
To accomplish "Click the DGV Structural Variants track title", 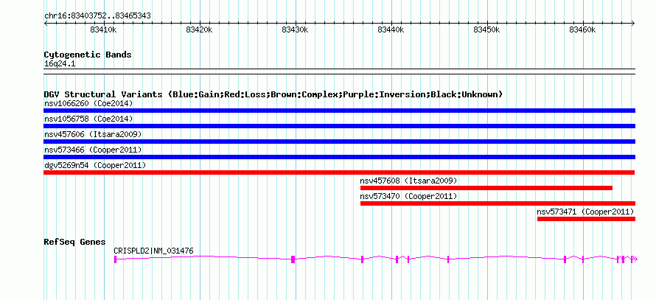I will click(x=273, y=94).
